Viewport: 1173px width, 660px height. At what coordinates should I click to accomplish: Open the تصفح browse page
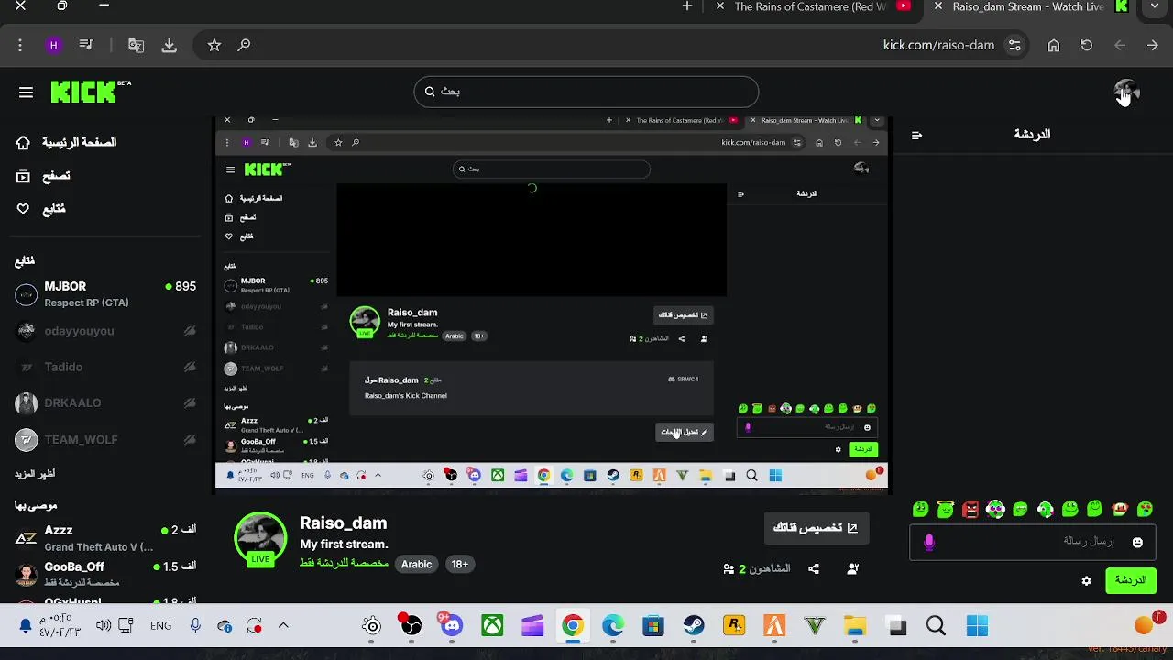click(x=43, y=176)
